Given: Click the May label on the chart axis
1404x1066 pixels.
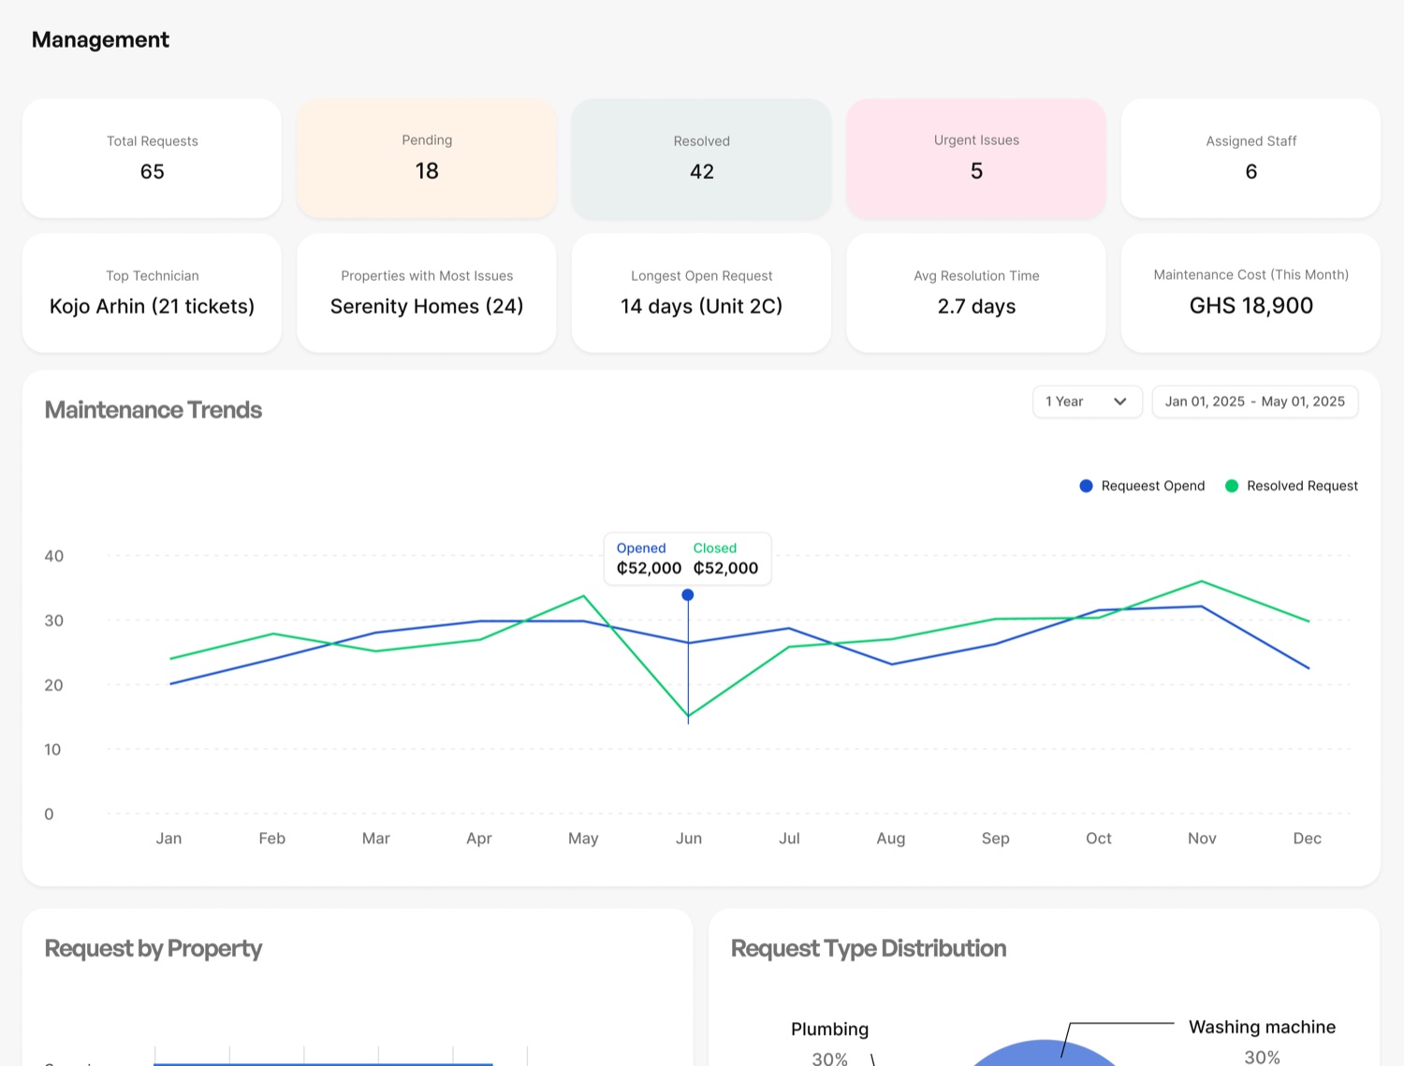Looking at the screenshot, I should coord(583,839).
